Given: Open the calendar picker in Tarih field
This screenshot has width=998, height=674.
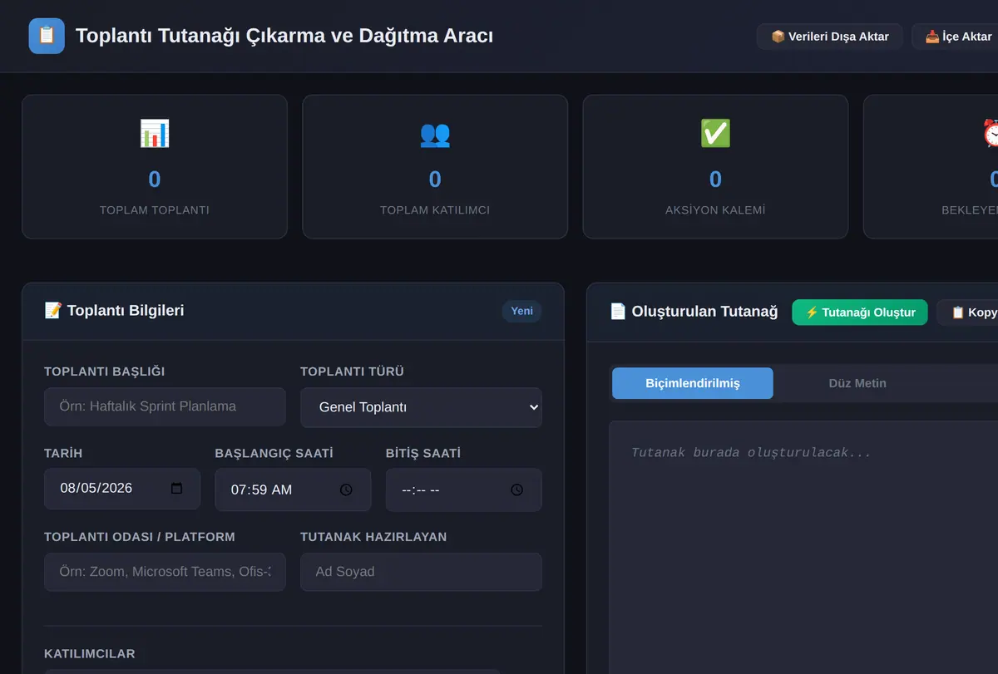Looking at the screenshot, I should (176, 489).
